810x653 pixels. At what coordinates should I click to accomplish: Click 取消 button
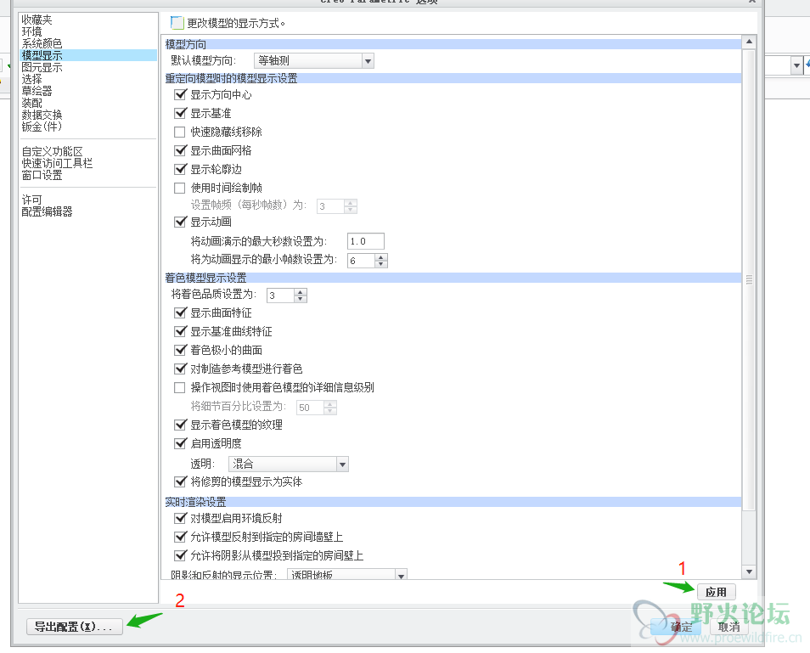point(728,627)
